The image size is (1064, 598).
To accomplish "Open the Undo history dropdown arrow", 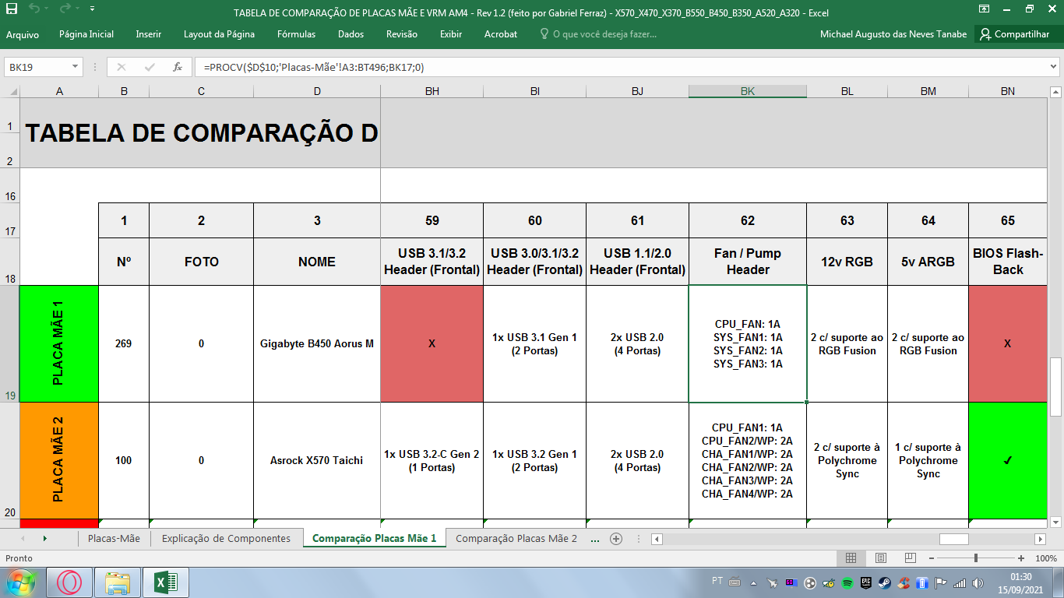I will [46, 9].
